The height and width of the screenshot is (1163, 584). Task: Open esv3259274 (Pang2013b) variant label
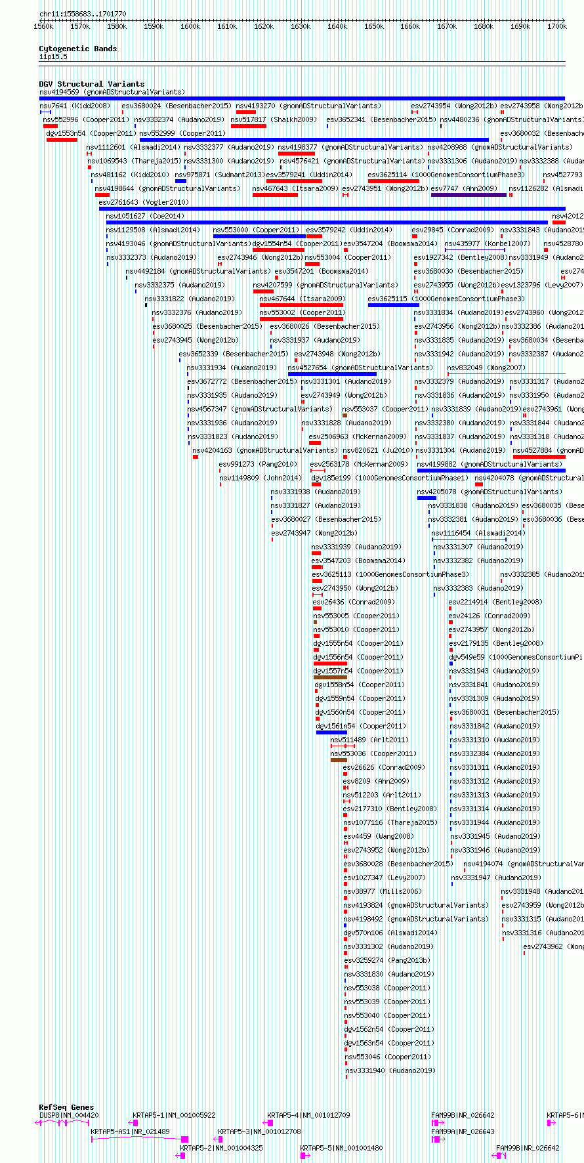[x=387, y=960]
